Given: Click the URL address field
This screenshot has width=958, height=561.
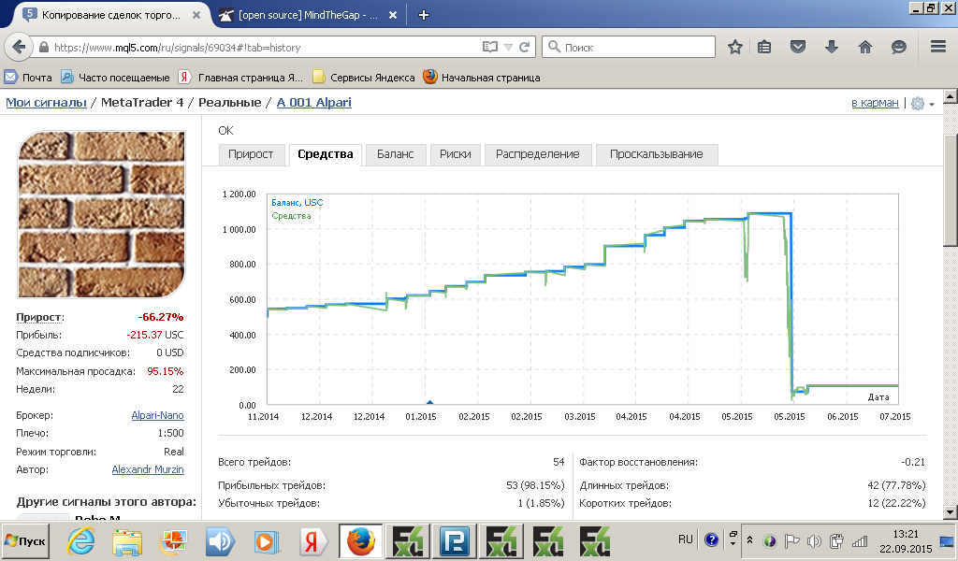Looking at the screenshot, I should [263, 47].
